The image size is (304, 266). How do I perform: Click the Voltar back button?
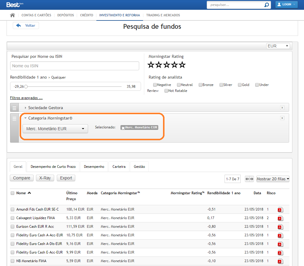26,26
